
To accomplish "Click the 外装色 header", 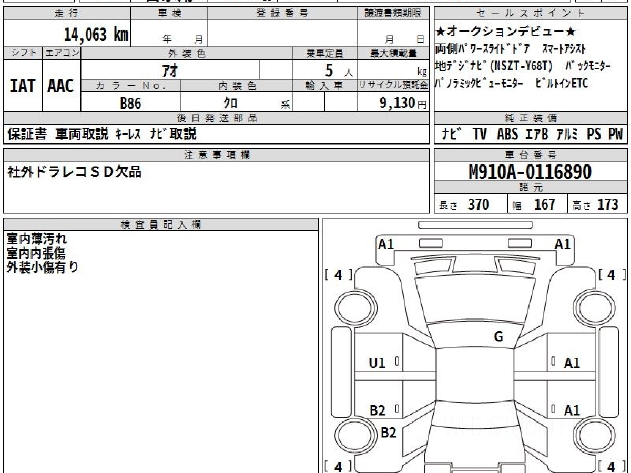I will [x=187, y=53].
